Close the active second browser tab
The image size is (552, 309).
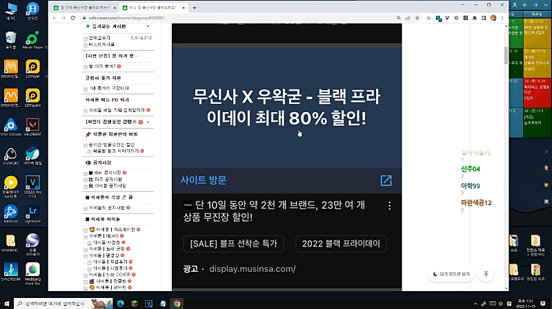(184, 8)
